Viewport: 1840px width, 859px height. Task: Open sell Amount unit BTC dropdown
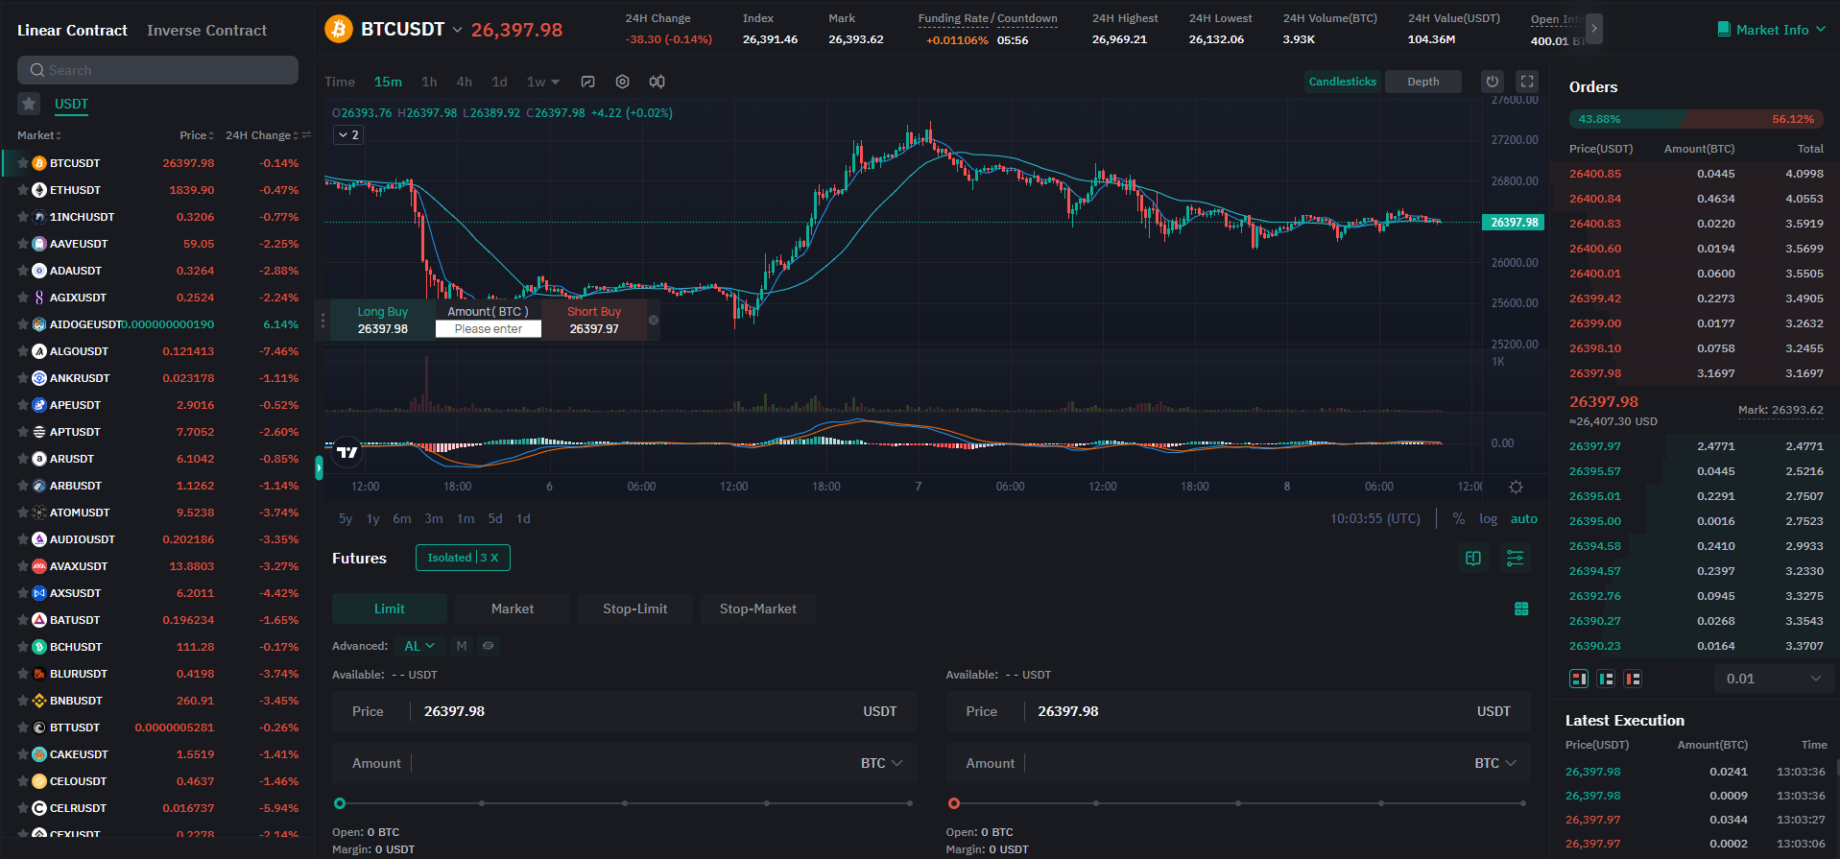[1495, 763]
